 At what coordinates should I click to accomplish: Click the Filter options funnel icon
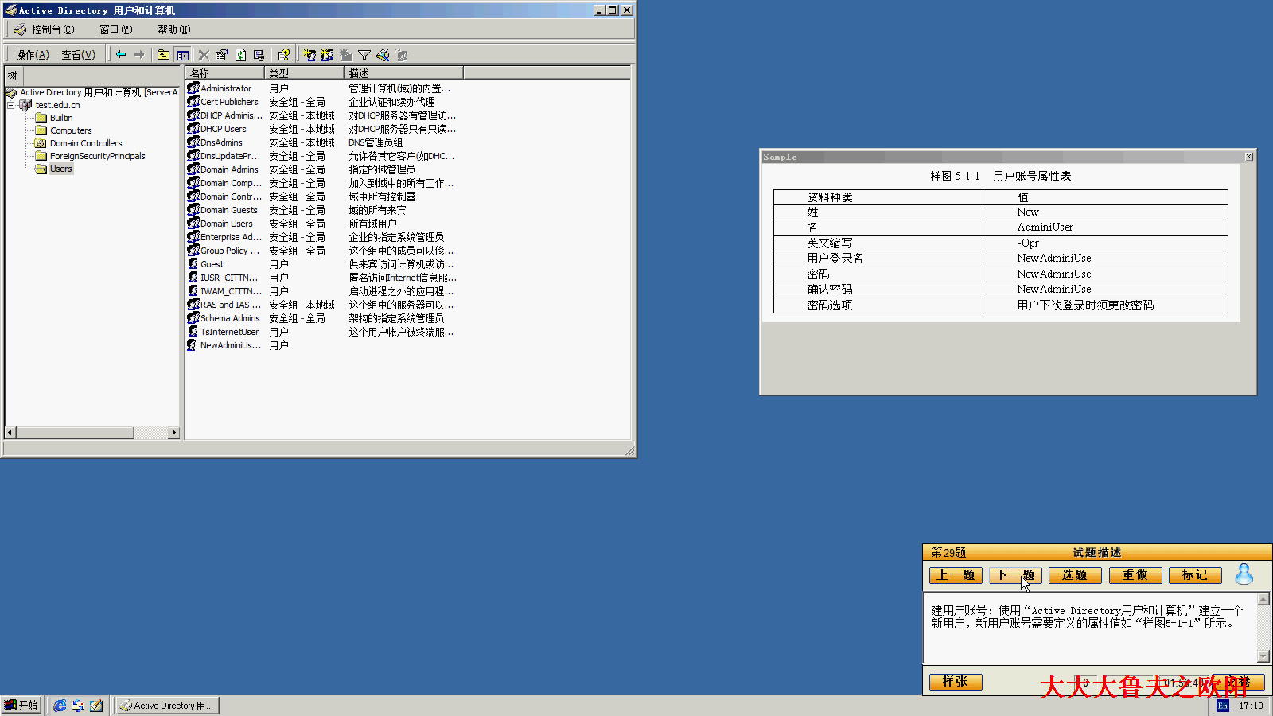364,55
